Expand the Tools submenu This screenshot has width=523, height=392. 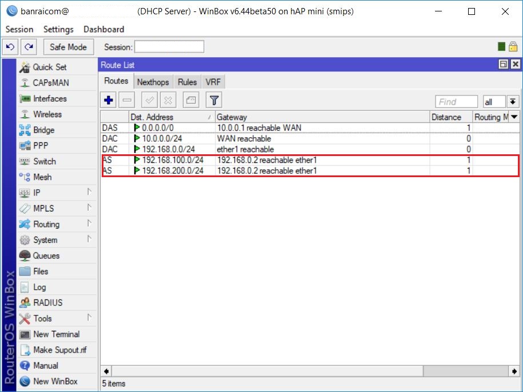tap(57, 318)
